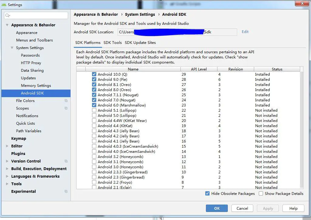Click the Android icon in the title bar
This screenshot has height=220, width=311.
tap(4, 5)
